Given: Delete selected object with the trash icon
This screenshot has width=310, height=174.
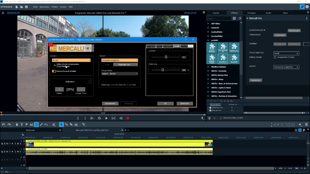Looking at the screenshot, I should coord(17,124).
